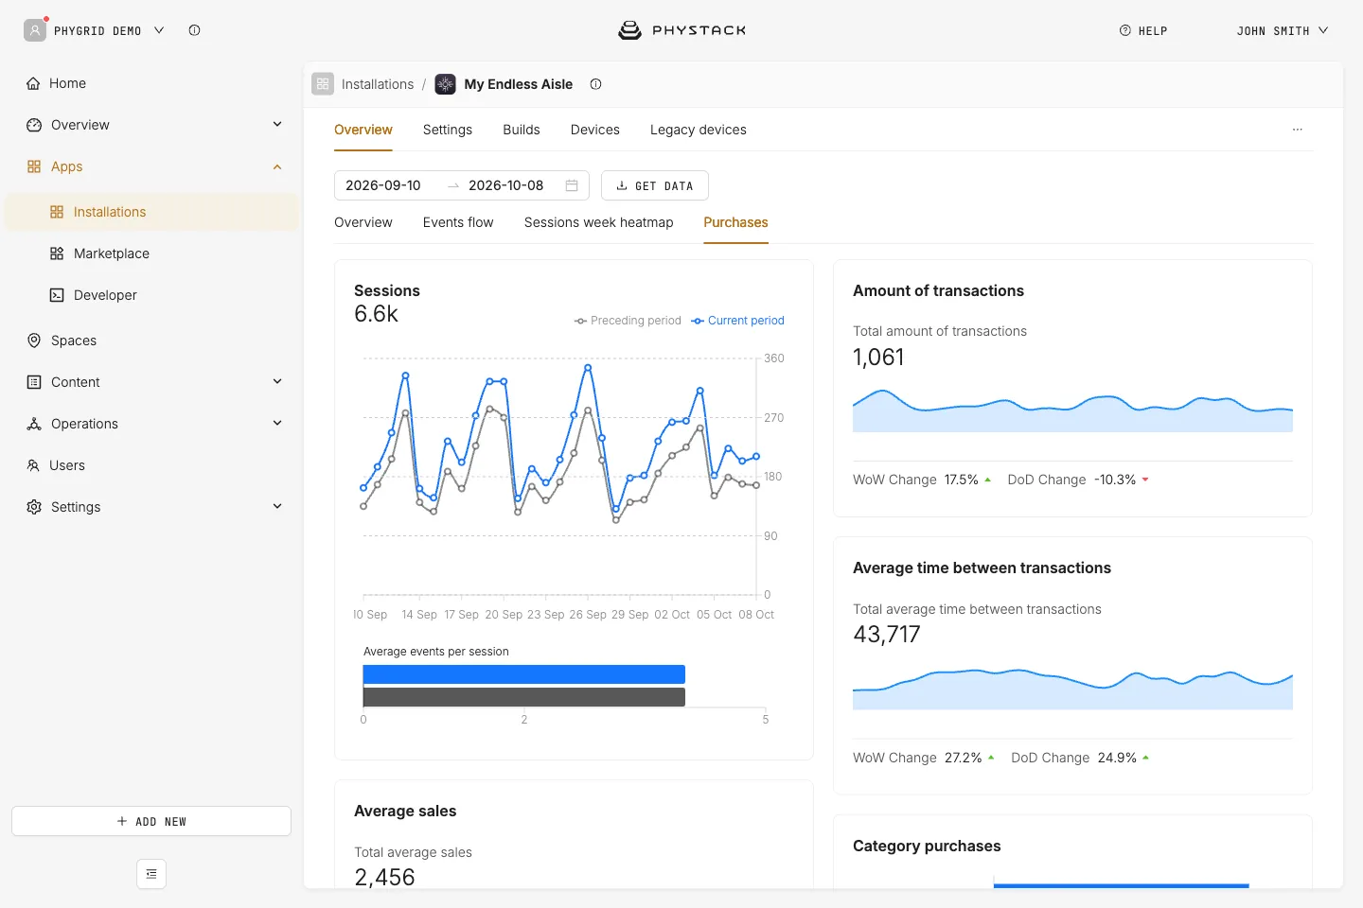The height and width of the screenshot is (908, 1363).
Task: Collapse the sidebar with bottom toggle icon
Action: click(x=151, y=874)
